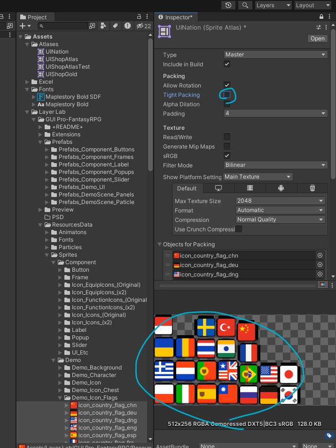Screen dimensions: 336x448
Task: Enable Generate Mip Maps checkbox
Action: pos(227,146)
